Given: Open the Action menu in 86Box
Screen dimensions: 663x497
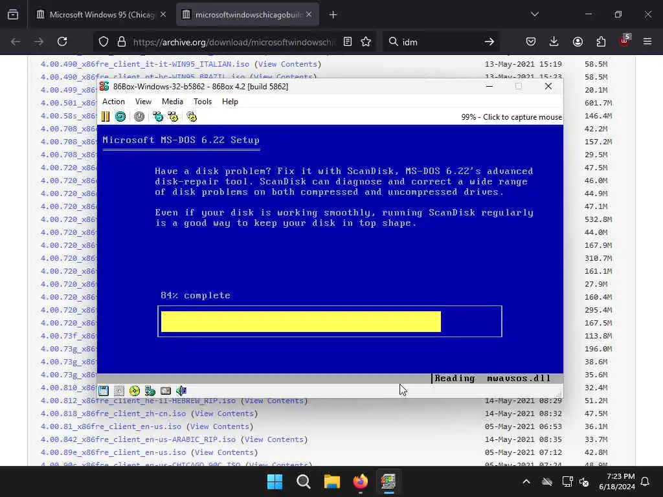Looking at the screenshot, I should pyautogui.click(x=113, y=102).
